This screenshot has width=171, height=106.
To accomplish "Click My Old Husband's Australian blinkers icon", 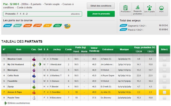I will pyautogui.click(x=40, y=64).
